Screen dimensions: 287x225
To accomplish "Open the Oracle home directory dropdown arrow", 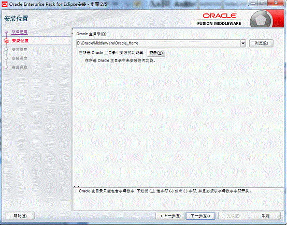I will tap(243, 43).
